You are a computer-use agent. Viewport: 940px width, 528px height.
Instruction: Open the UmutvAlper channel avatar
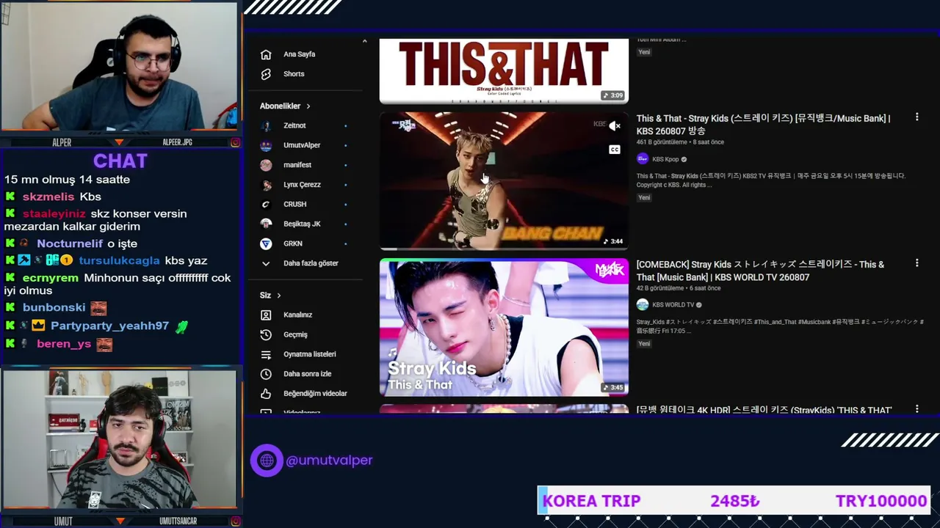point(266,145)
